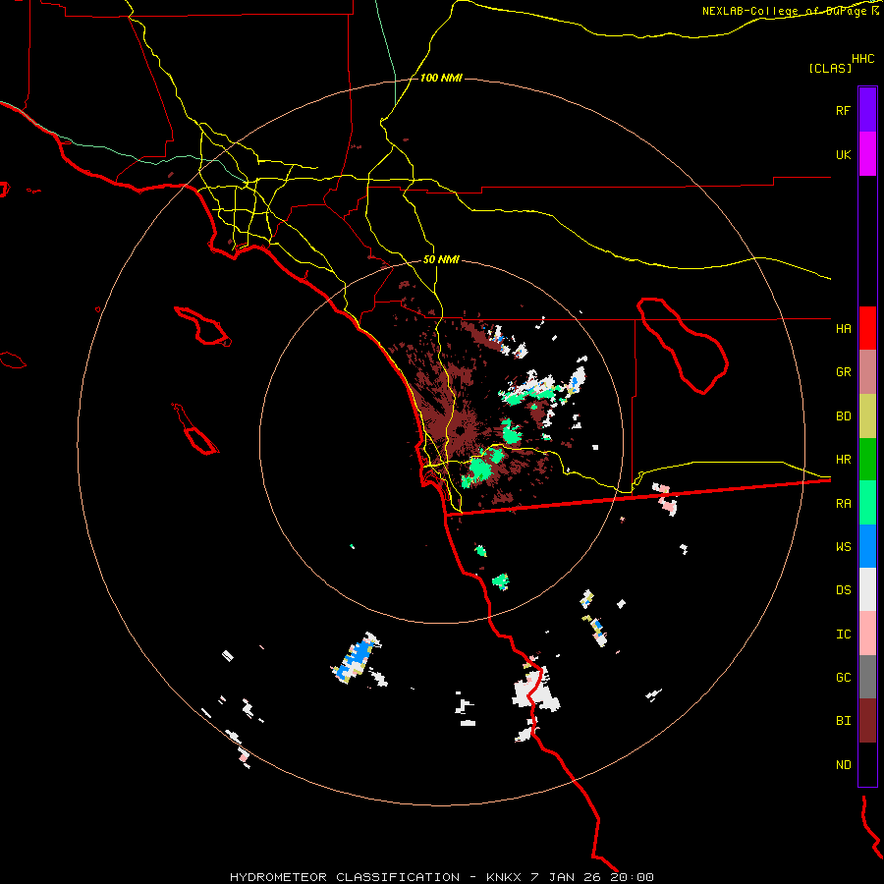Click the gray GC legend color swatch

tap(867, 677)
